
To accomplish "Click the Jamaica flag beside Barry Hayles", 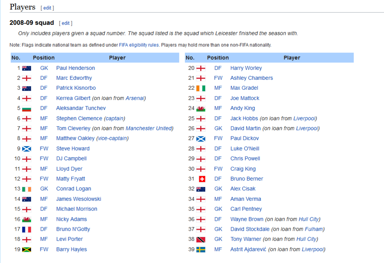I will click(26, 250).
